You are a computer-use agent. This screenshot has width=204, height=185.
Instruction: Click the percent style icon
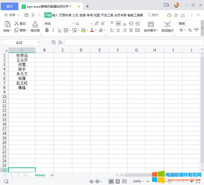[190, 30]
